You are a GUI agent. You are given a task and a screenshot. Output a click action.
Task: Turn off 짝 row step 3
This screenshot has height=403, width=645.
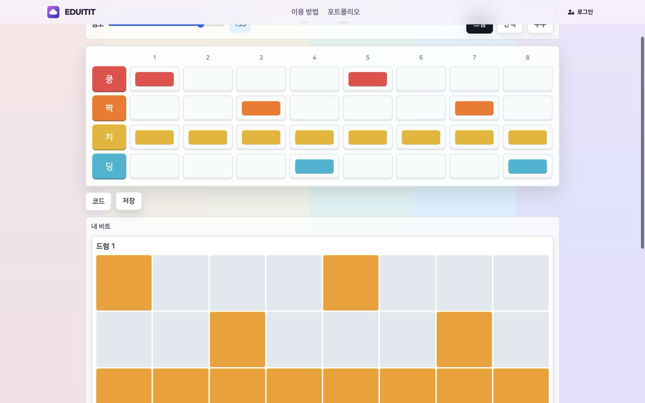[x=261, y=108]
